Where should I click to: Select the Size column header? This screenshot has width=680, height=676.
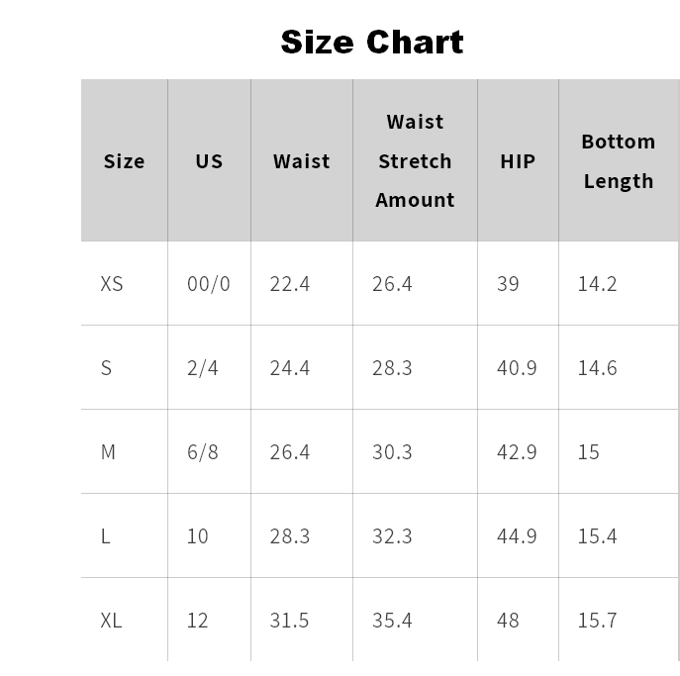click(x=124, y=161)
